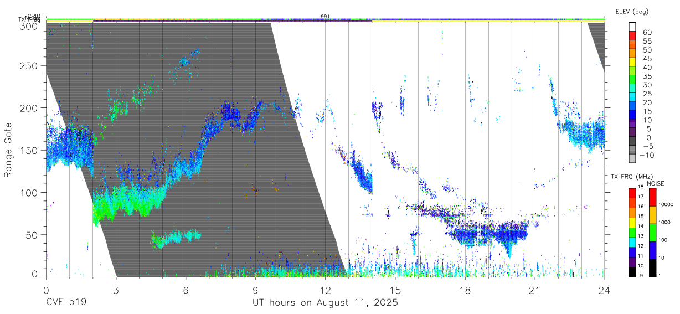The image size is (680, 314).
Task: Click the '21' UT hour tick label
Action: pos(534,290)
